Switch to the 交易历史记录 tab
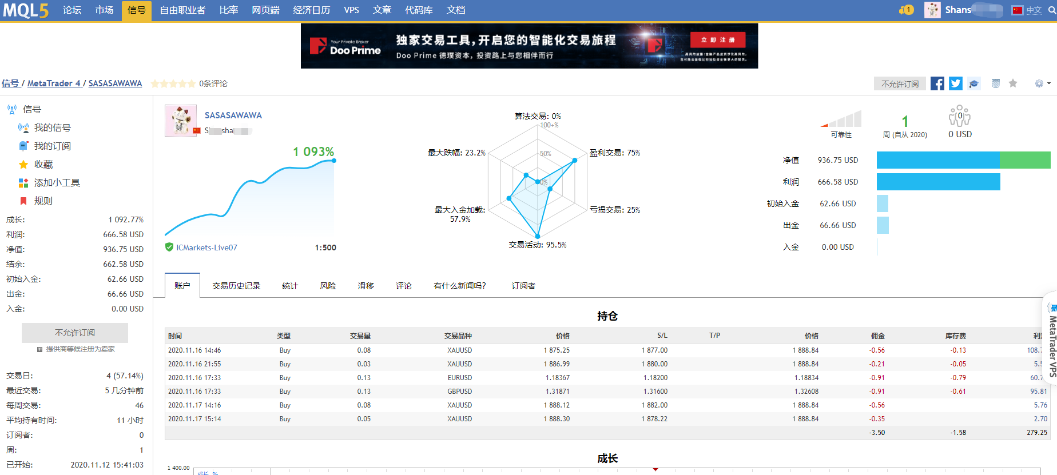The image size is (1057, 475). click(236, 286)
